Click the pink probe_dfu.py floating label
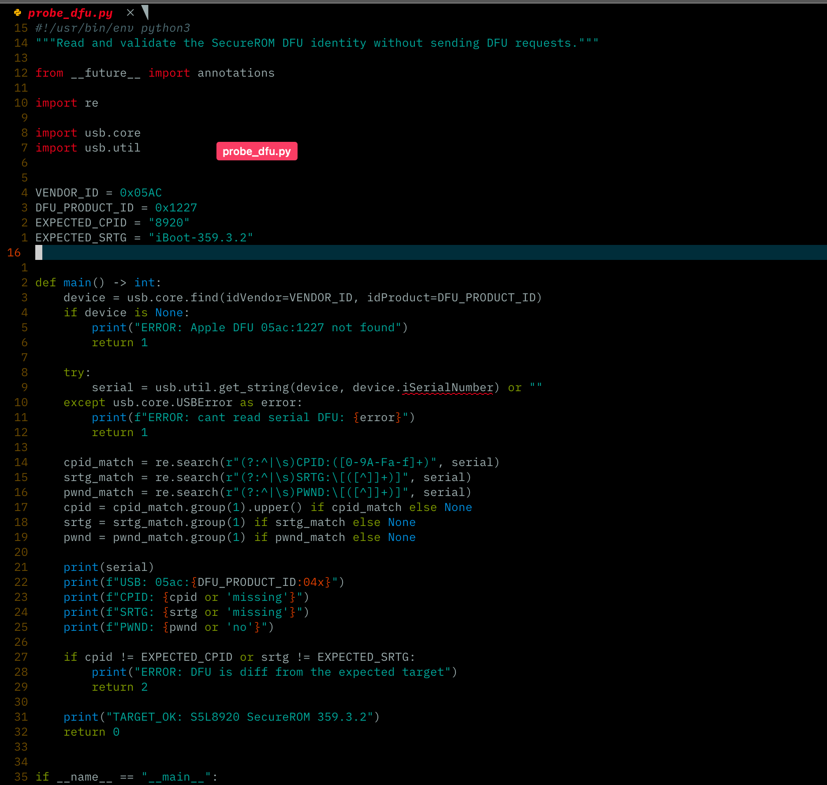 (257, 151)
